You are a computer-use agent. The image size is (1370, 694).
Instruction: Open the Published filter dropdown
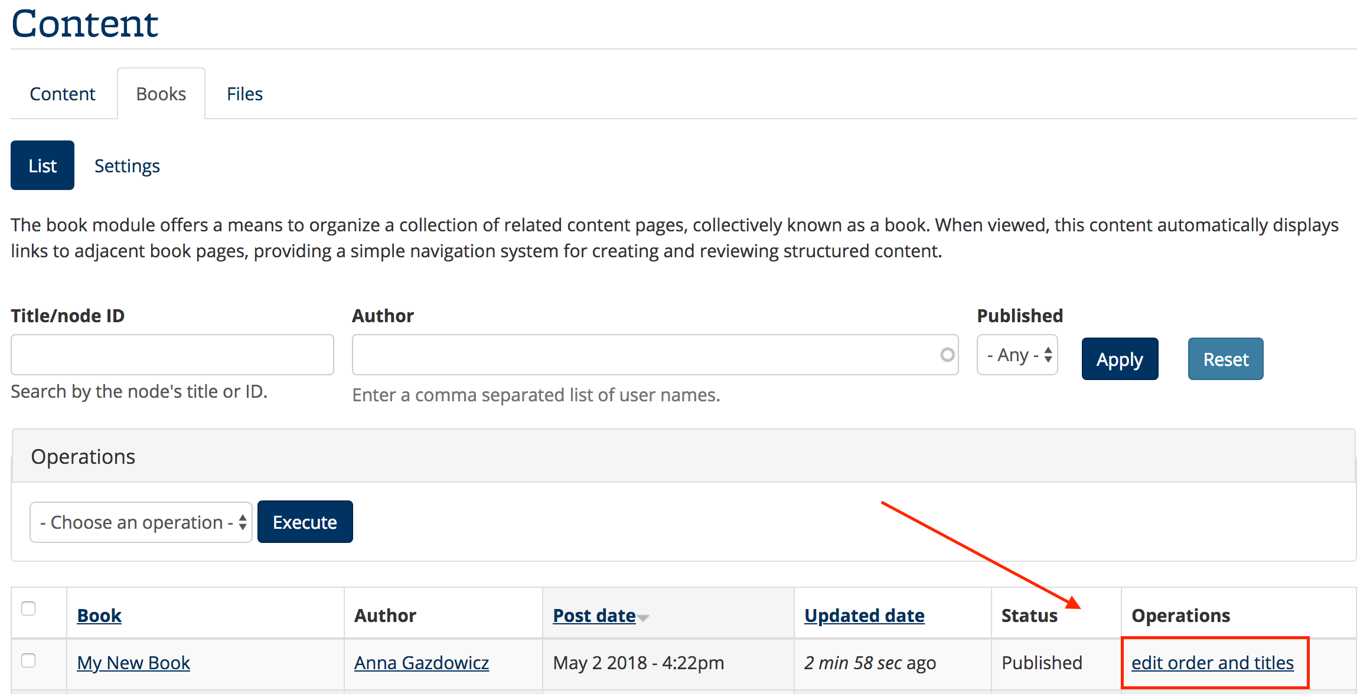point(1017,355)
